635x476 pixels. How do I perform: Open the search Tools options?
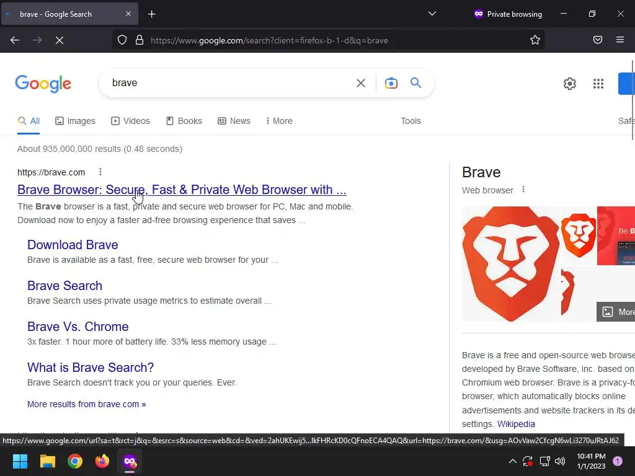click(411, 121)
